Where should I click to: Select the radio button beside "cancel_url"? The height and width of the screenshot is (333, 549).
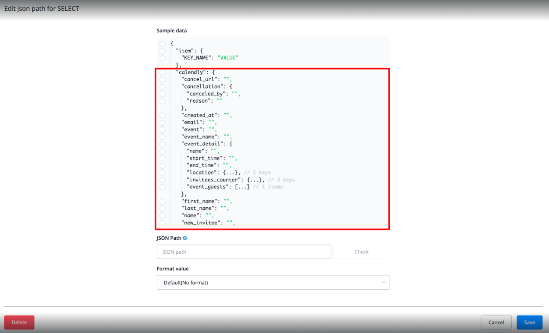(162, 80)
